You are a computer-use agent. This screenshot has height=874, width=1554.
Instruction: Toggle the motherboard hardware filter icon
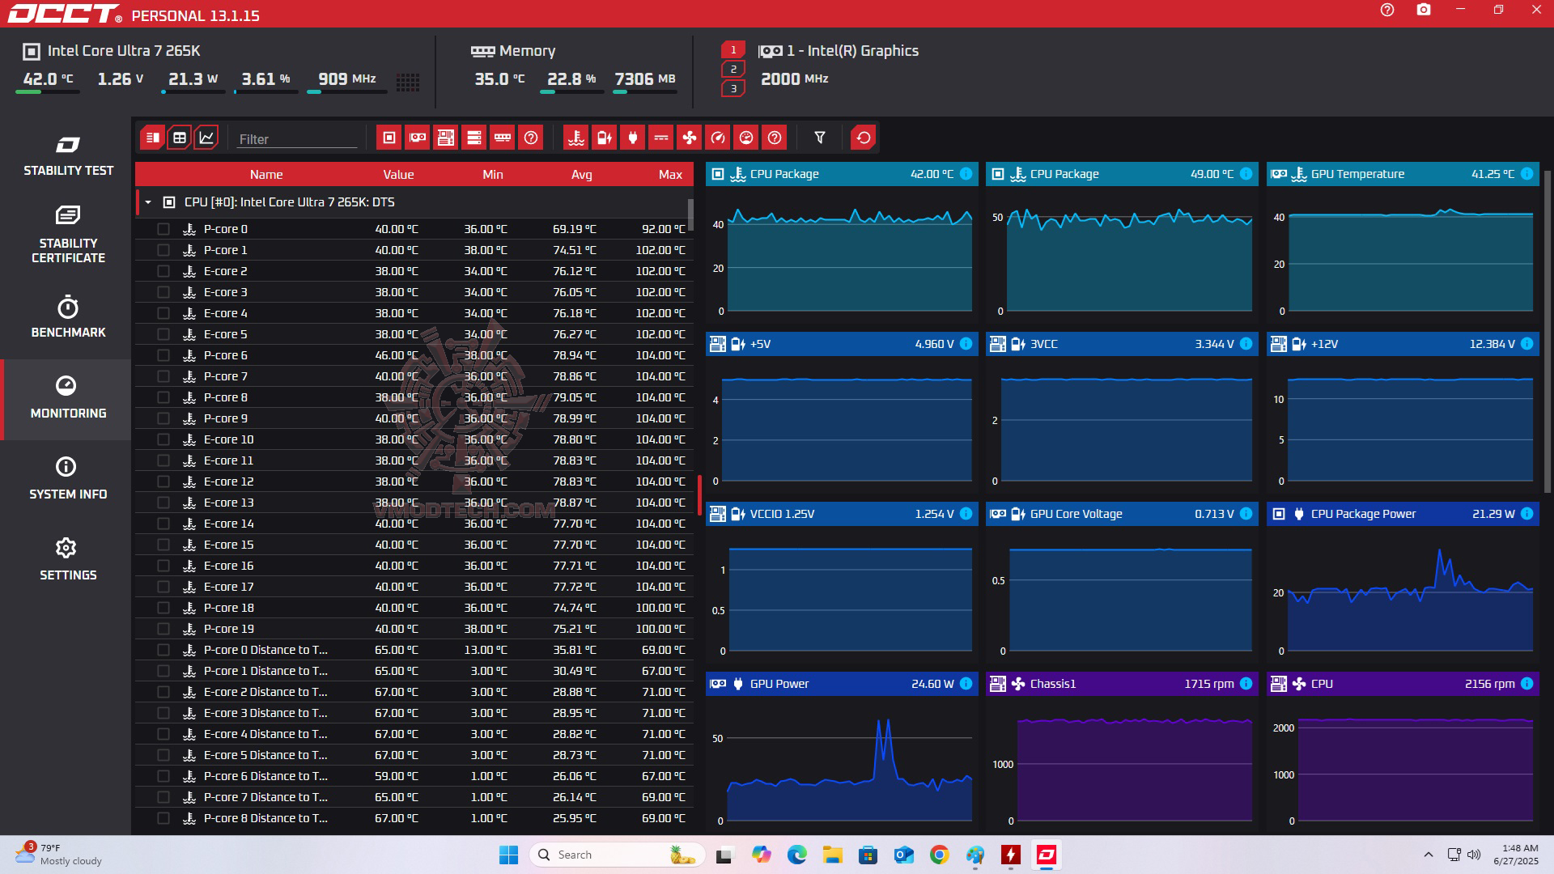[446, 138]
